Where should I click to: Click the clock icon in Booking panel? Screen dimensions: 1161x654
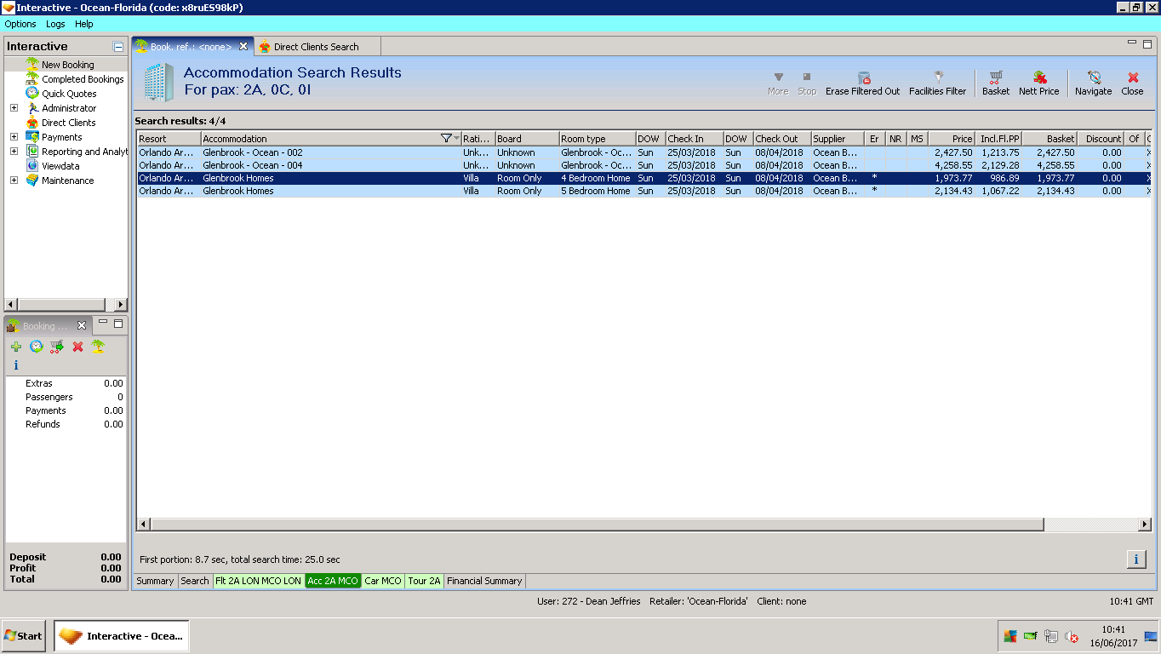(37, 347)
